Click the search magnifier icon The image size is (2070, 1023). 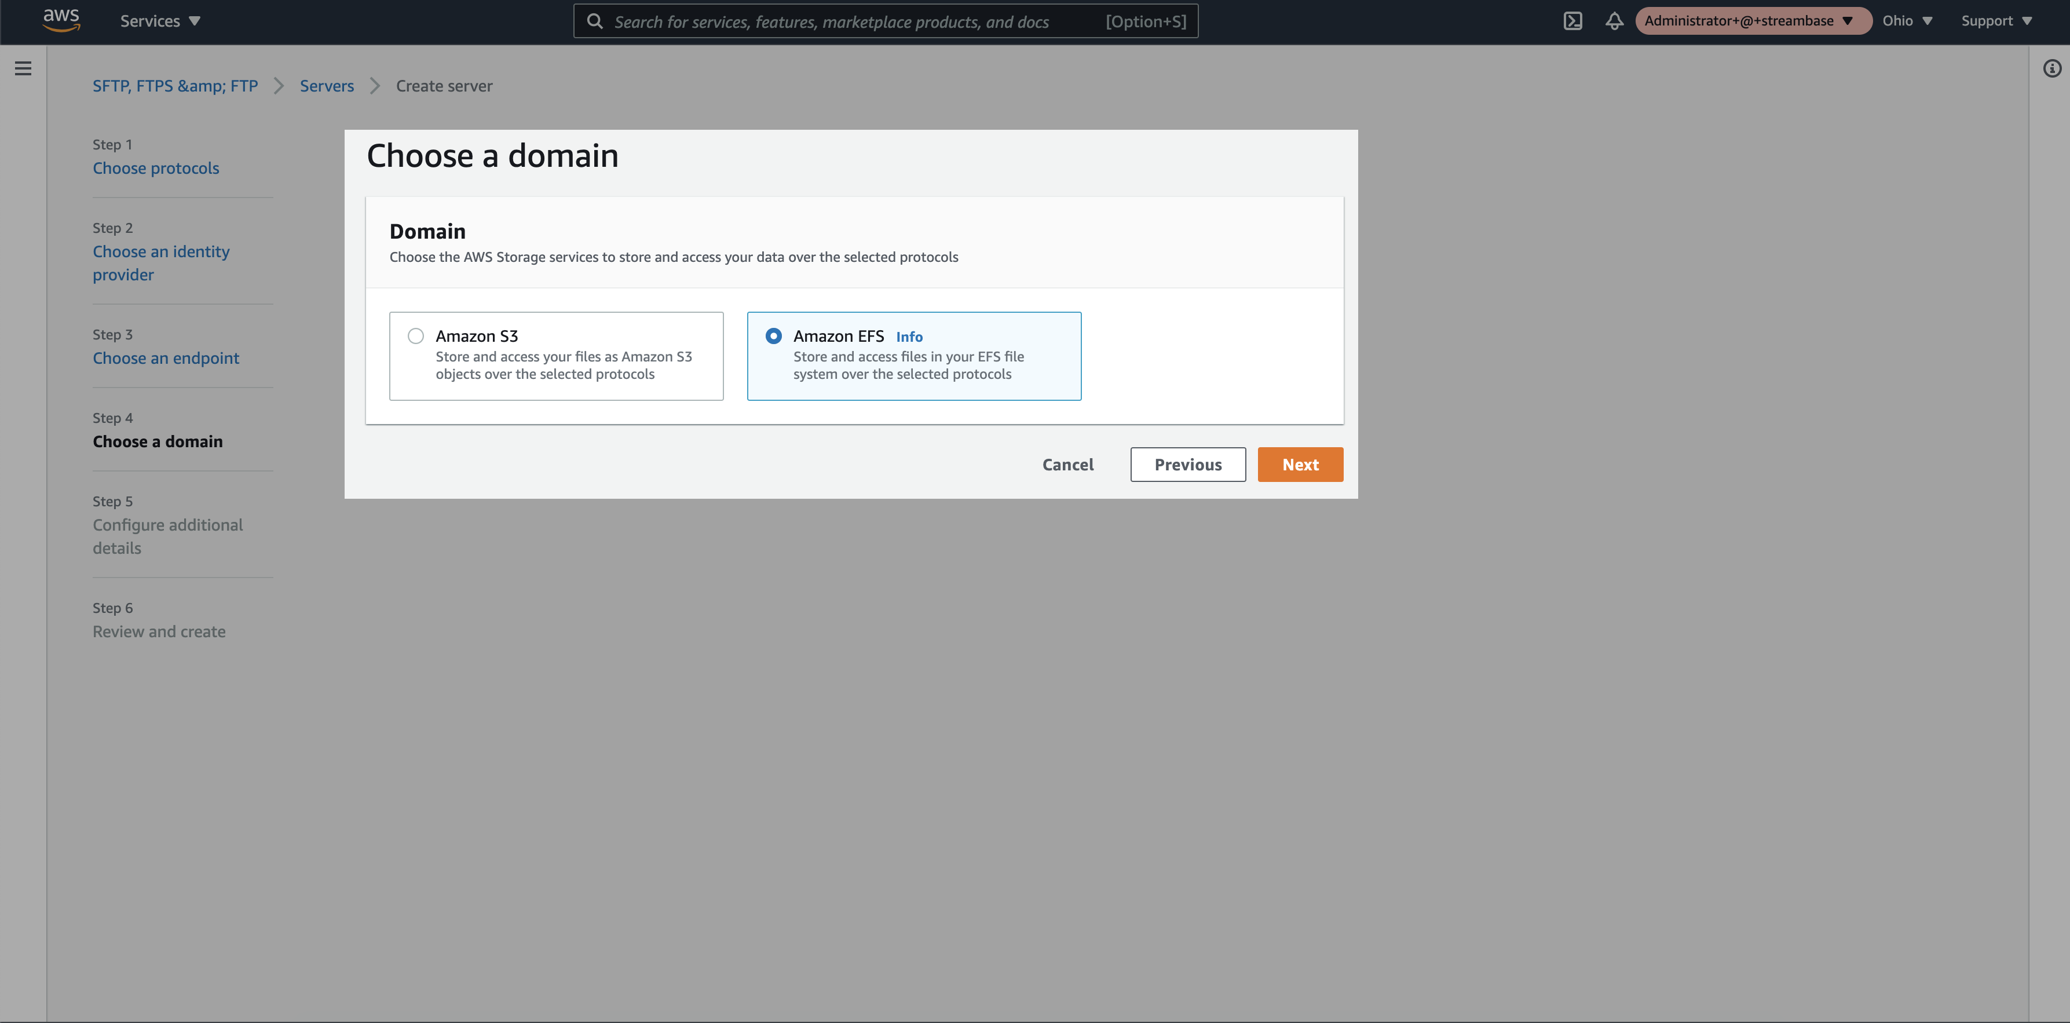595,21
